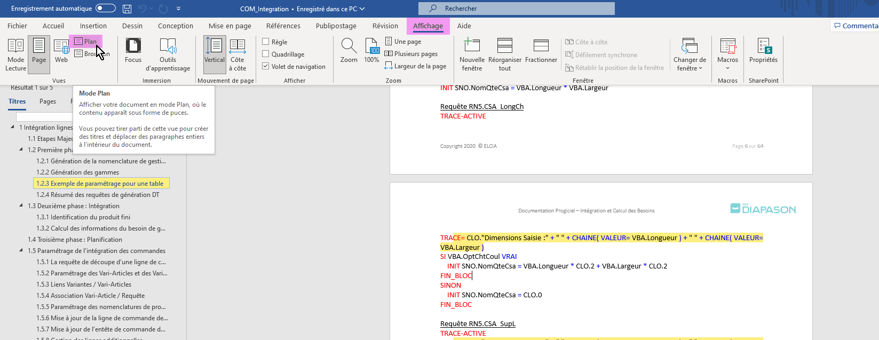Select Côte à côte page movement

tap(237, 54)
